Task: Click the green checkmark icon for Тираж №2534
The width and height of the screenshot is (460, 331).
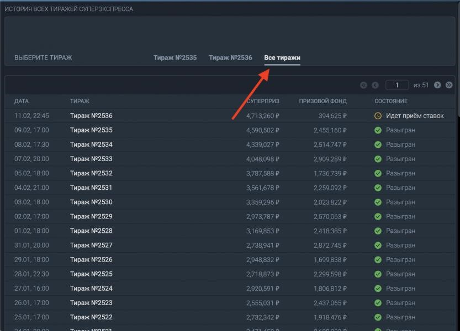Action: [x=378, y=145]
